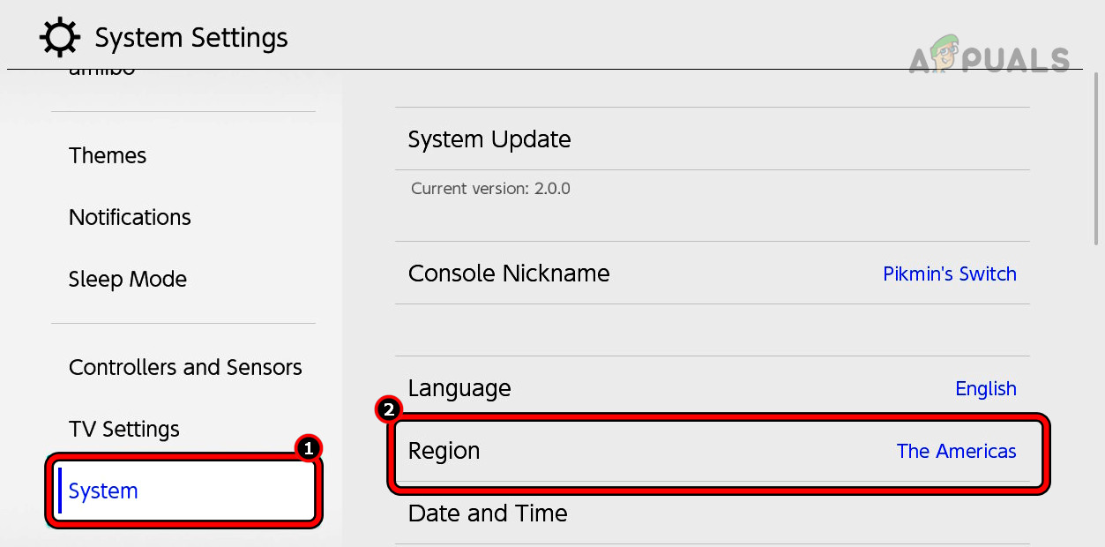
Task: Open the Sleep Mode settings
Action: [x=127, y=279]
